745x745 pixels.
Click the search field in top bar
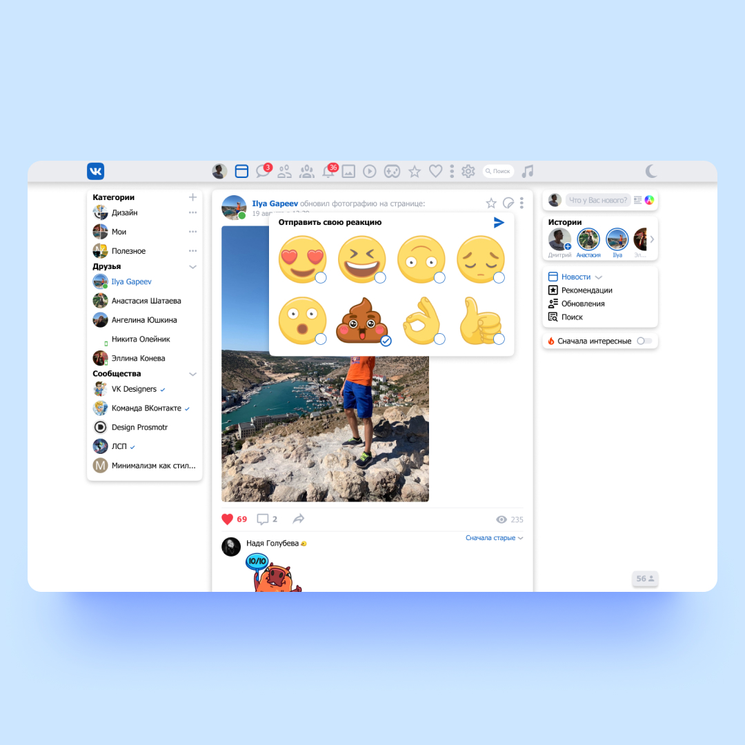[498, 171]
